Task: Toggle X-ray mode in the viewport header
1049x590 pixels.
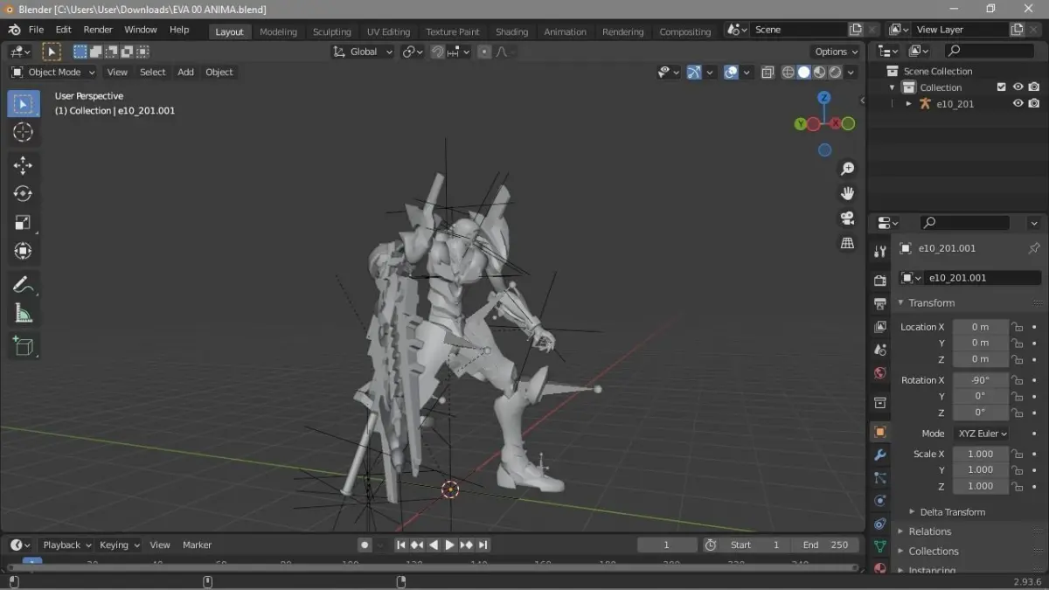Action: 768,73
